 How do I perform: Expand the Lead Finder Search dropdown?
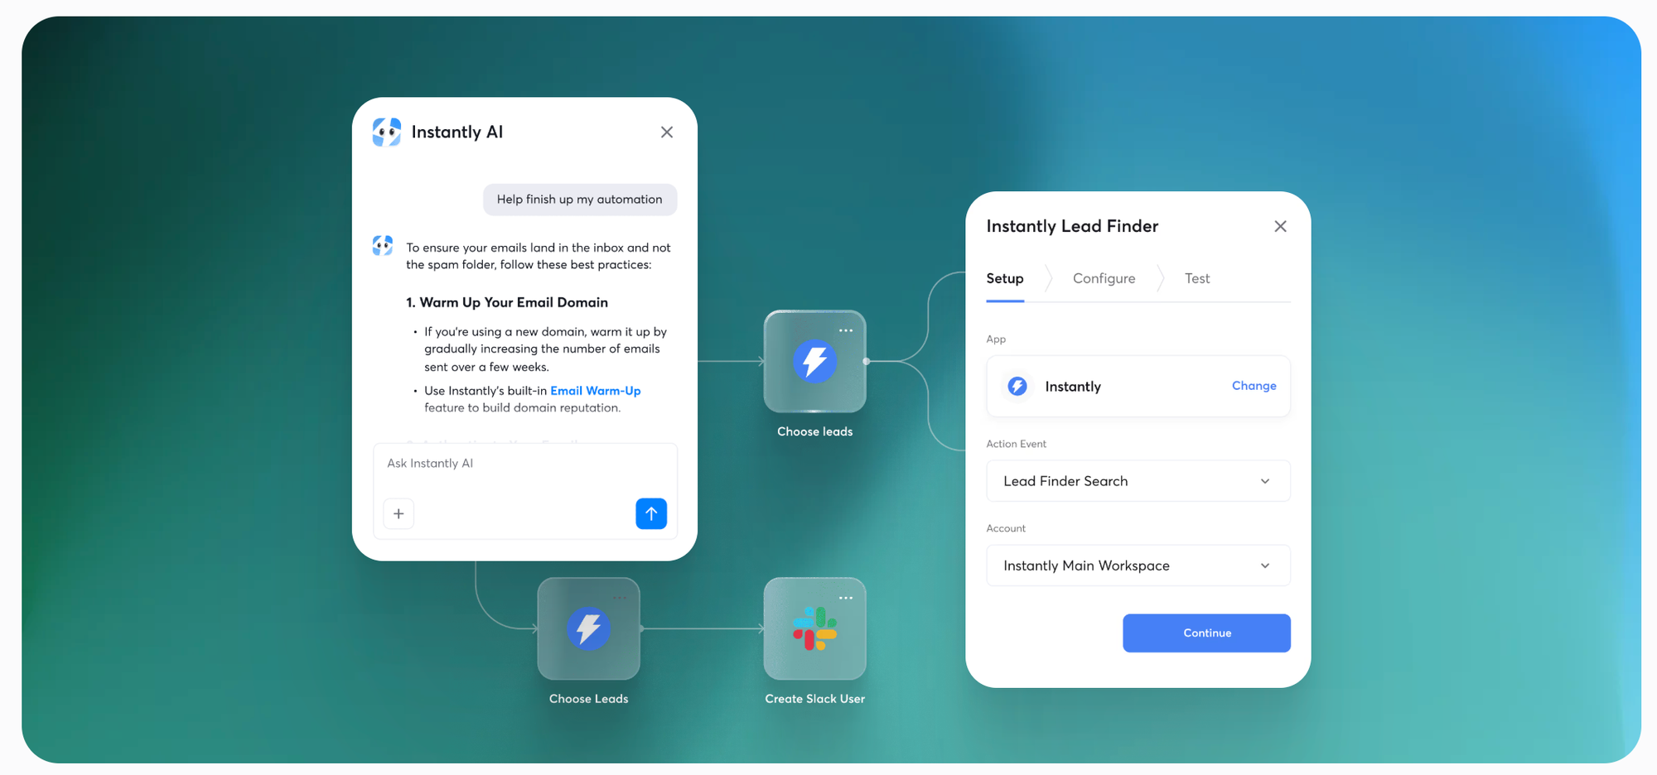click(1138, 481)
